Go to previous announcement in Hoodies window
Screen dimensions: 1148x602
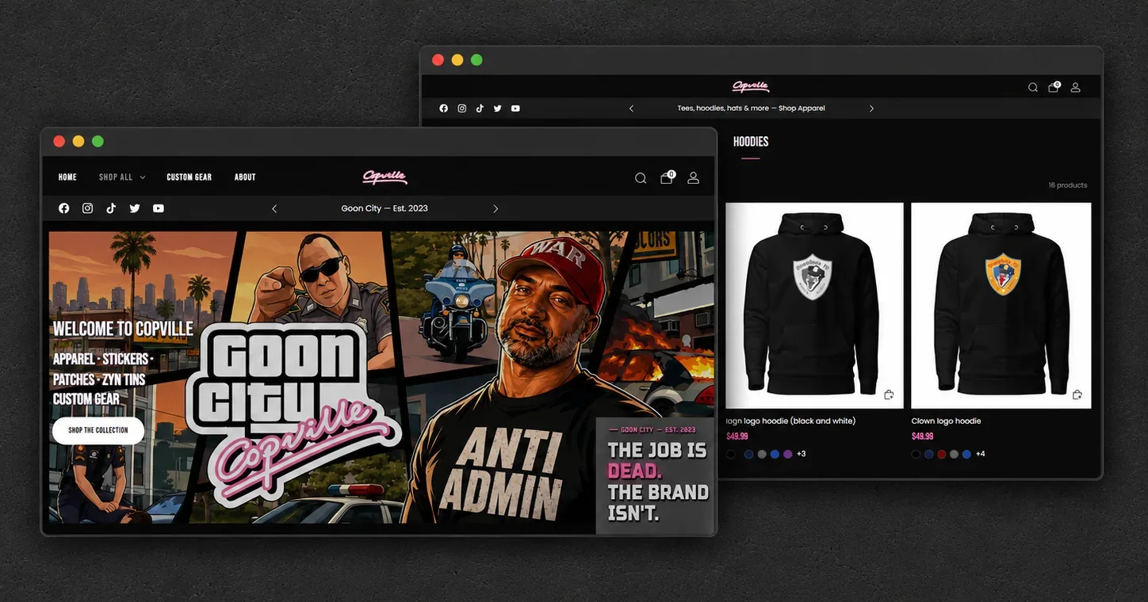tap(631, 109)
